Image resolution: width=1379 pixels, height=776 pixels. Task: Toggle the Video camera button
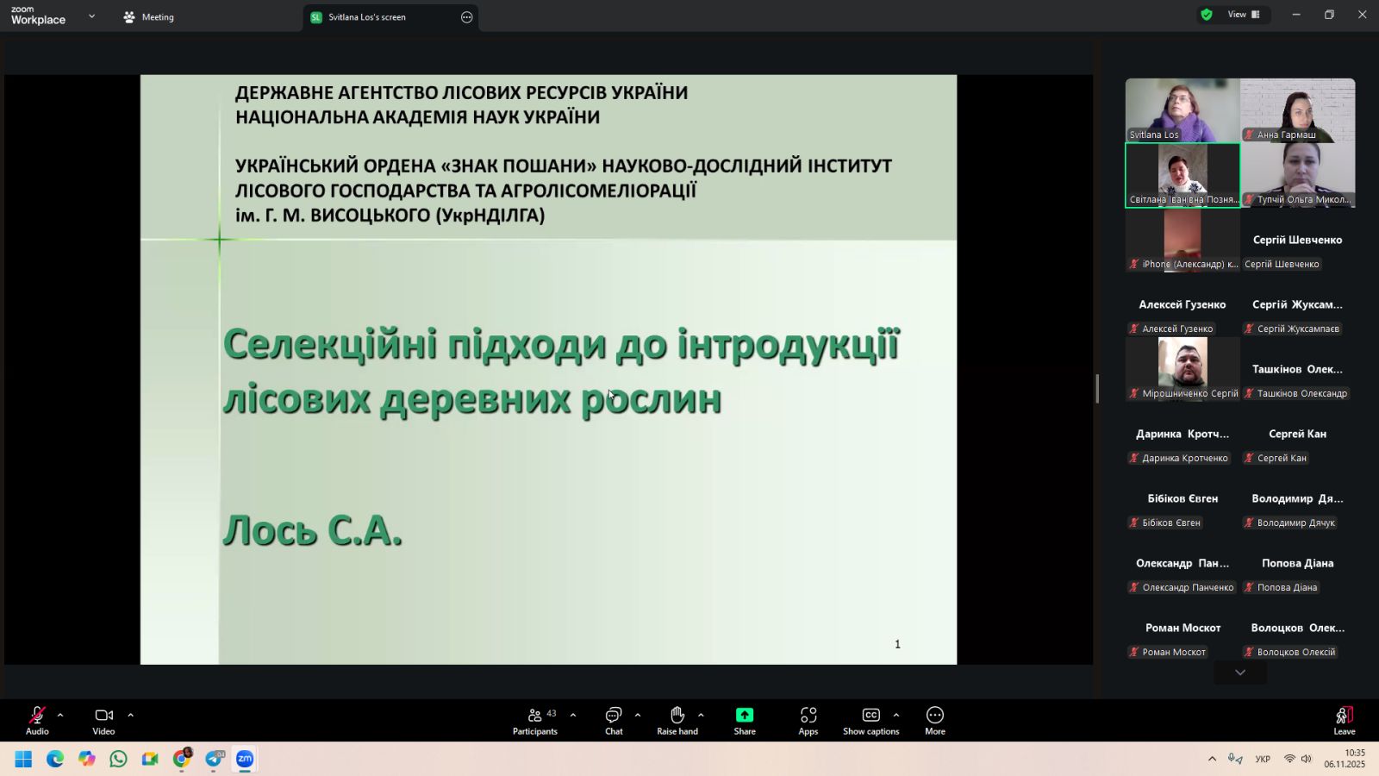tap(103, 721)
